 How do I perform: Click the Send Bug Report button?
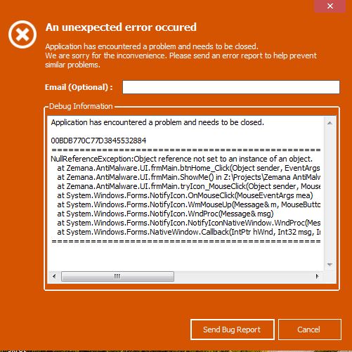click(233, 330)
